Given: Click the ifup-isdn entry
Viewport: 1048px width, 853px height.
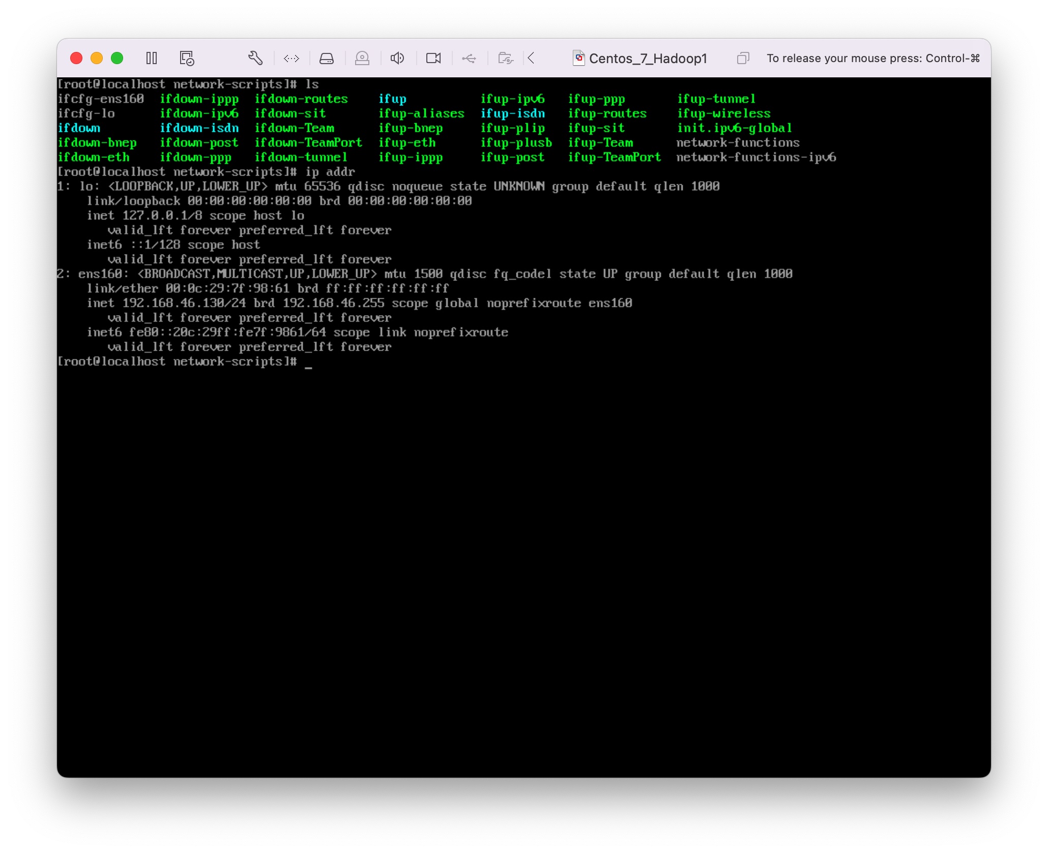Looking at the screenshot, I should click(x=512, y=113).
